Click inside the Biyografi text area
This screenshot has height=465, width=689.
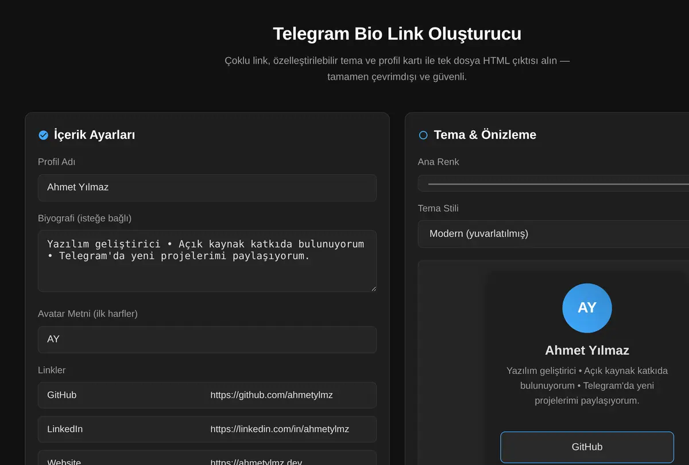click(207, 261)
